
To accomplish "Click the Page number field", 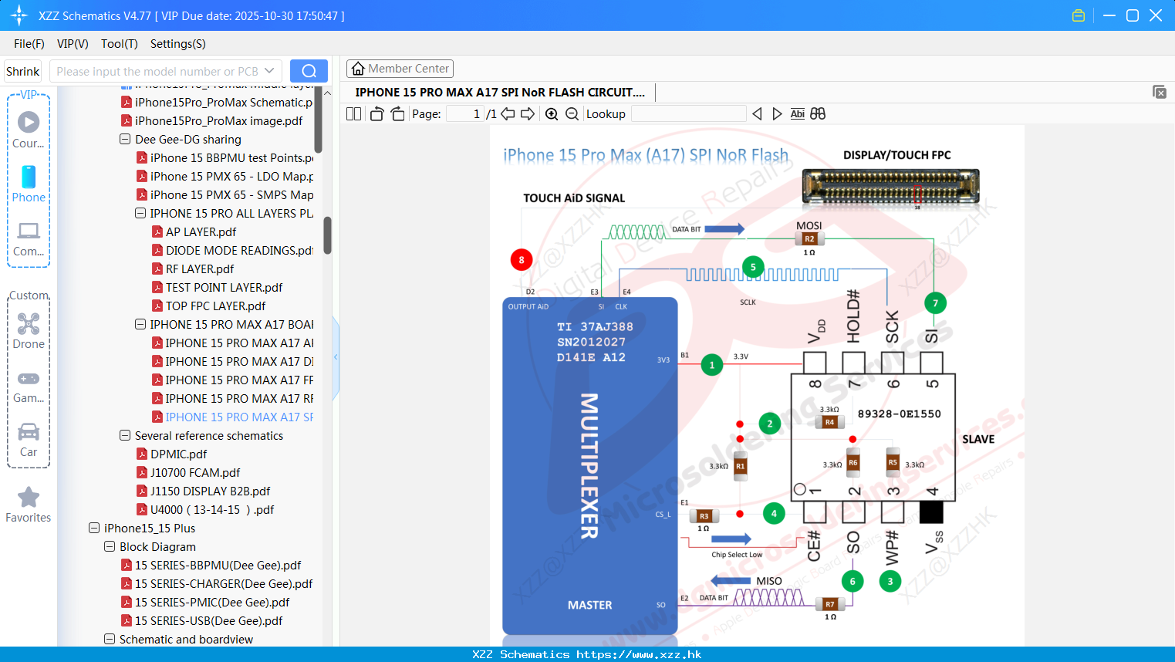I will (465, 114).
